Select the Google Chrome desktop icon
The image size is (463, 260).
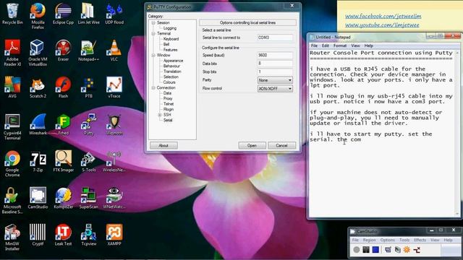12,164
